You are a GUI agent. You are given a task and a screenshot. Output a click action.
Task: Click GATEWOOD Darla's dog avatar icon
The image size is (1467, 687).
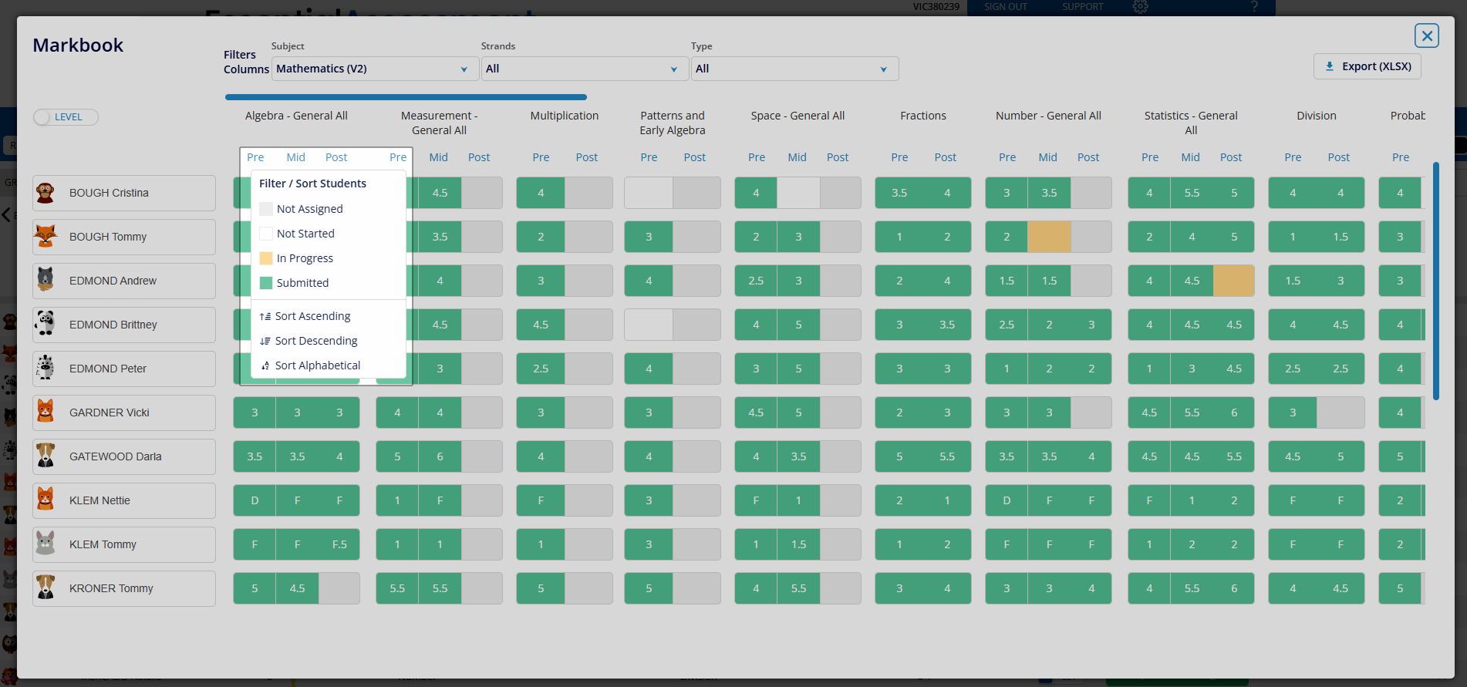coord(46,456)
